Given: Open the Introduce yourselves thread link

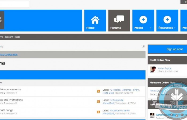Looking at the screenshot, I should (x=119, y=110).
